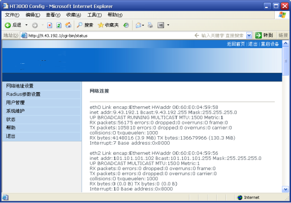Open the 文件(F) menu
This screenshot has width=291, height=203.
click(x=12, y=15)
